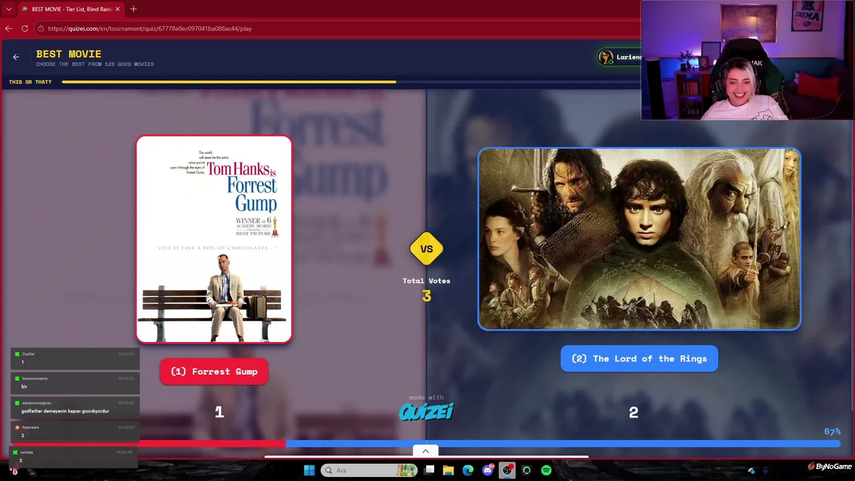Open Discord from the taskbar
Image resolution: width=855 pixels, height=481 pixels.
coord(488,470)
